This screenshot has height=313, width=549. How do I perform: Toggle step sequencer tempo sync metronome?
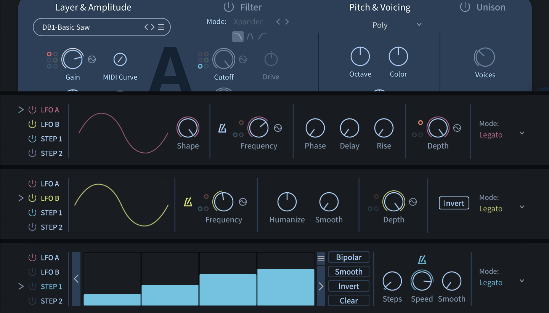coord(422,260)
